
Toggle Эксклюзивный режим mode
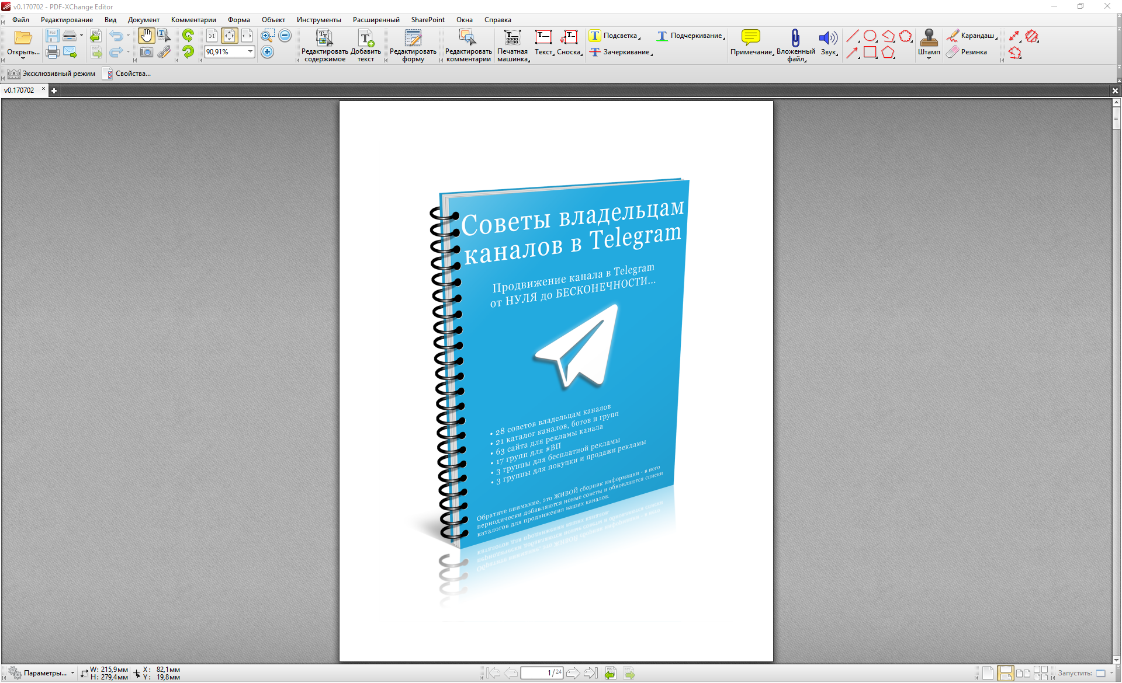[51, 74]
